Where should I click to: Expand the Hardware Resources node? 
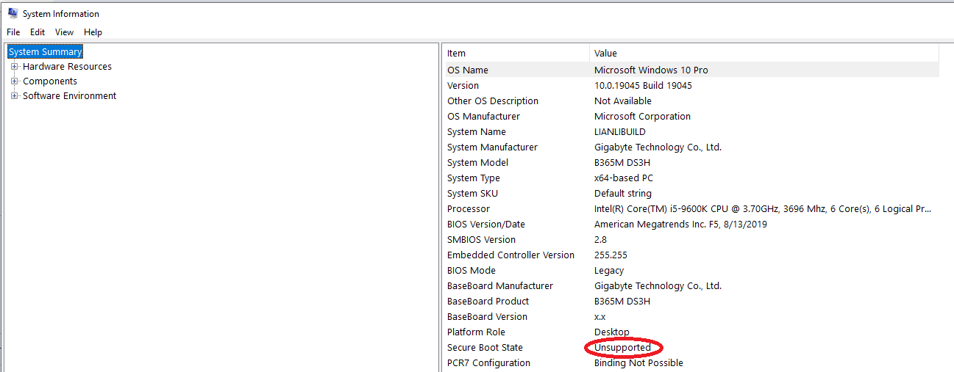tap(15, 67)
